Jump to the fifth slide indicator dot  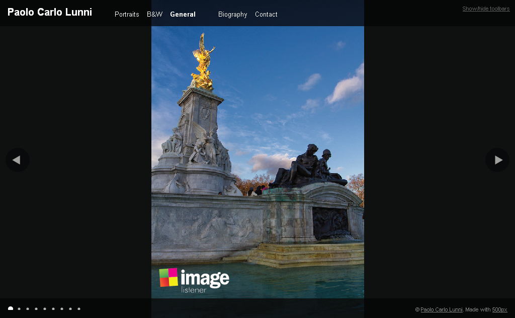coord(45,309)
